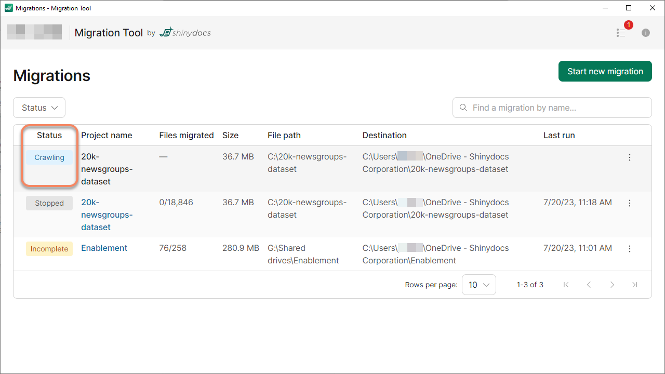
Task: Open actions menu for Crawling migration row
Action: point(630,157)
